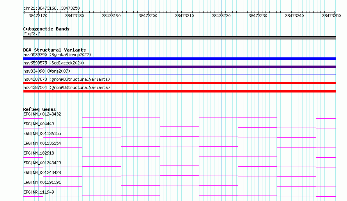Click ruler position 38473170

point(38,16)
